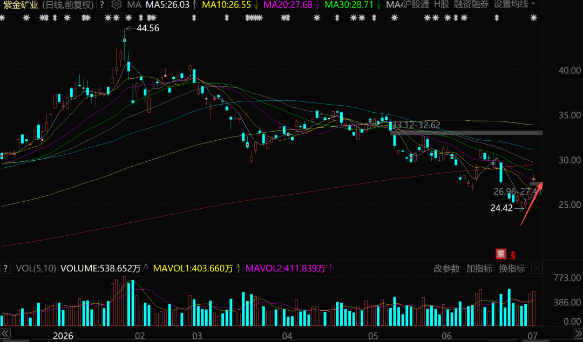Click the MA20:27.68 value

tap(288, 5)
